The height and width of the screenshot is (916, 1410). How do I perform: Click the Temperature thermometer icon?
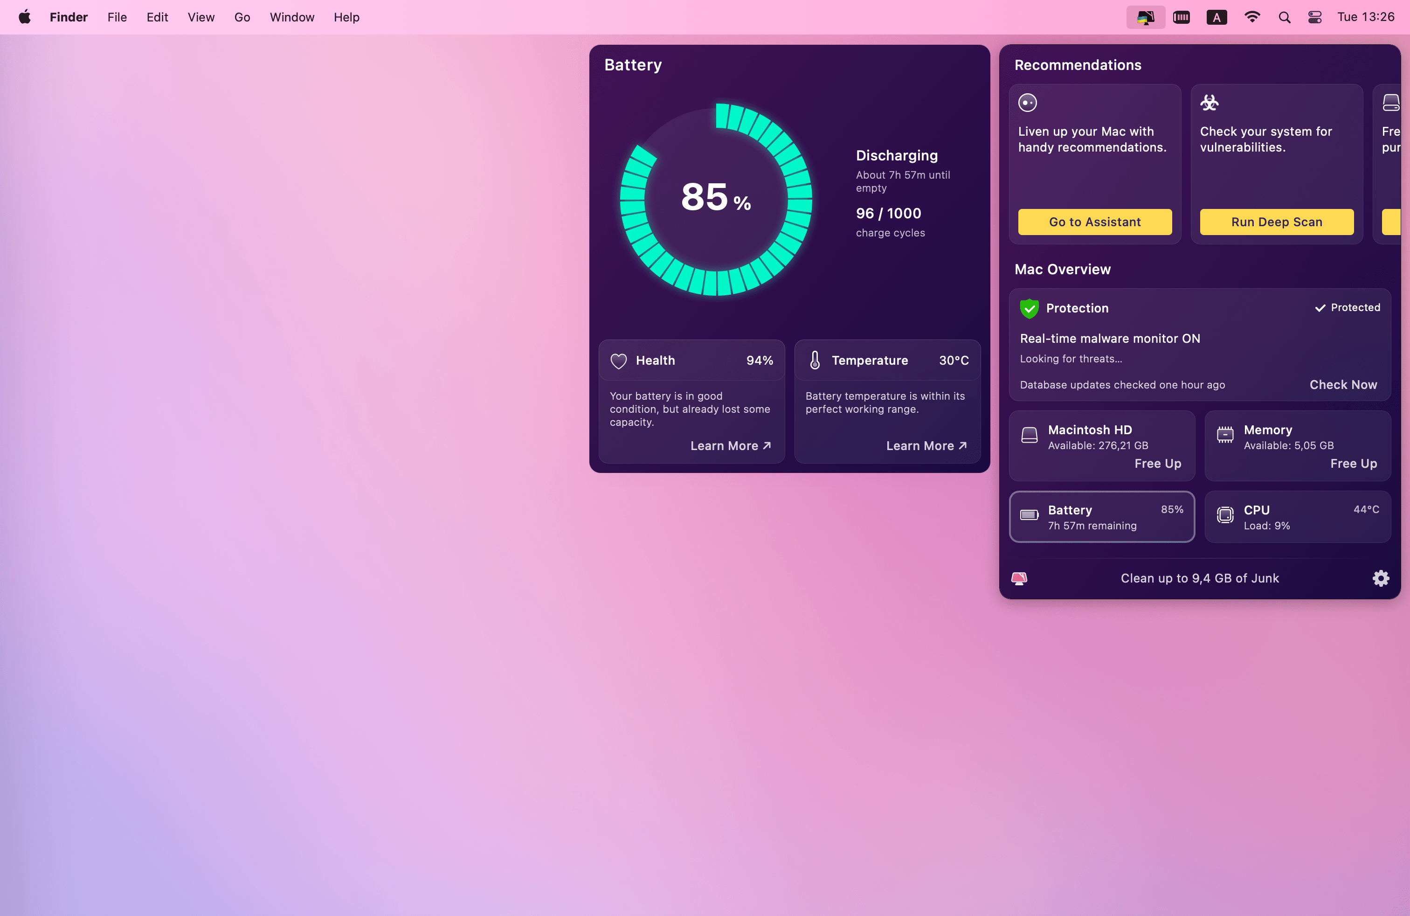pos(815,360)
